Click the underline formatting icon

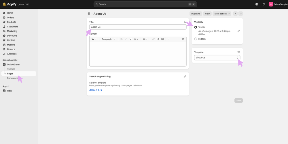(130, 39)
